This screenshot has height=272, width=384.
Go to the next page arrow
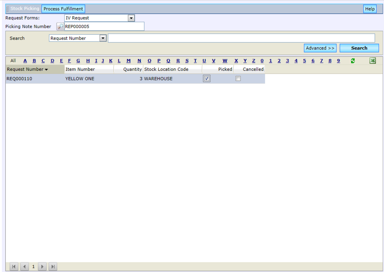pos(42,267)
